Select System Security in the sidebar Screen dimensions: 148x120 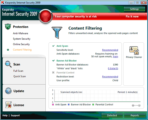tap(22, 39)
